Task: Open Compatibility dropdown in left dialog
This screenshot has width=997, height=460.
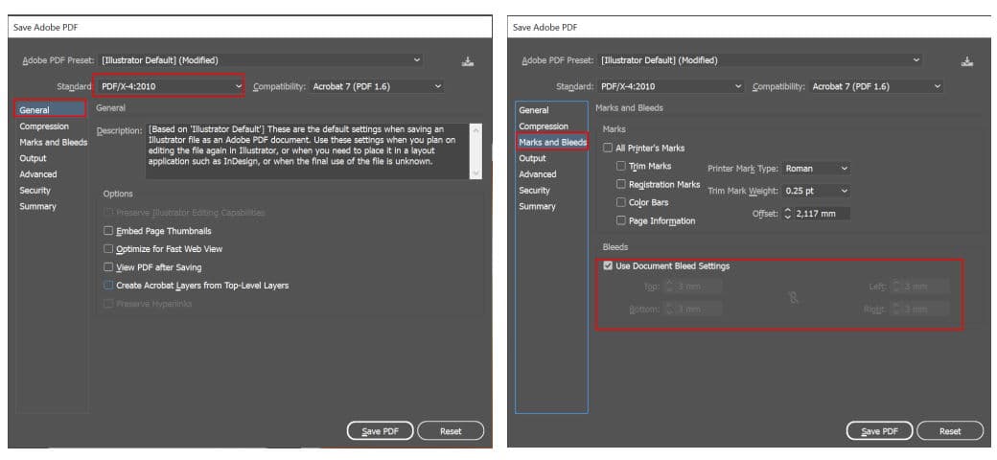Action: (377, 86)
